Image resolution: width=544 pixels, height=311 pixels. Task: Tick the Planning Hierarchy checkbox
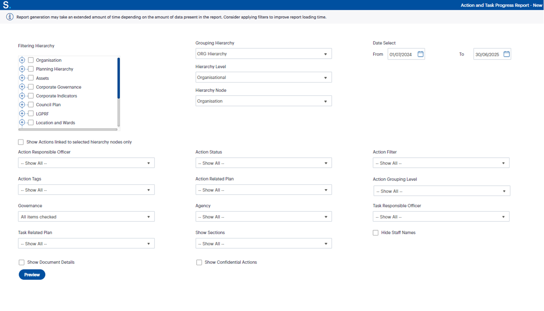coord(31,69)
